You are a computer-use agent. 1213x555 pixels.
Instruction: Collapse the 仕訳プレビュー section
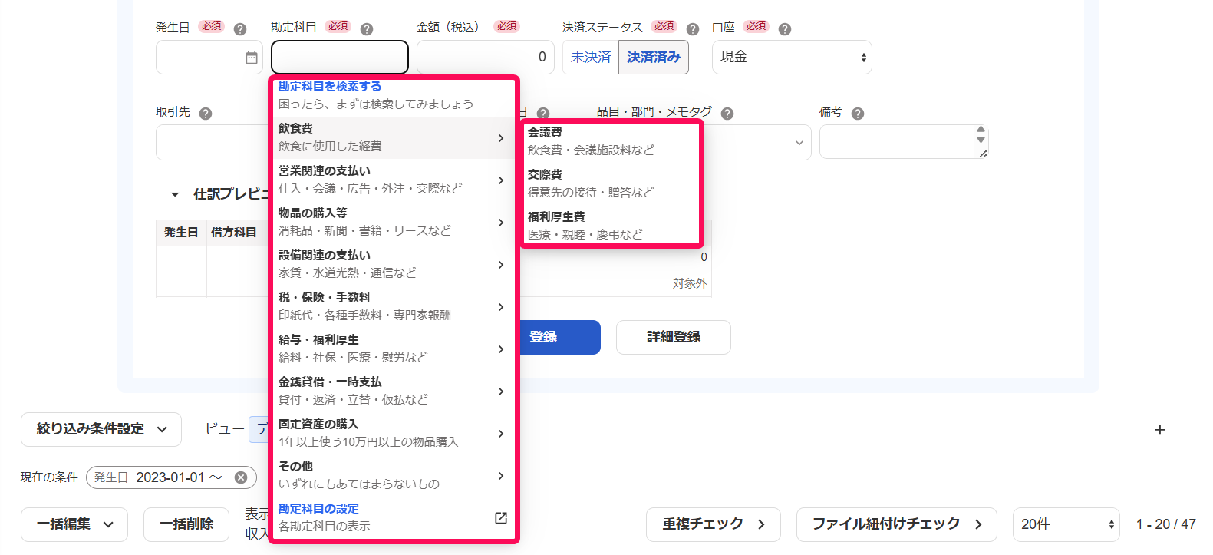point(175,194)
